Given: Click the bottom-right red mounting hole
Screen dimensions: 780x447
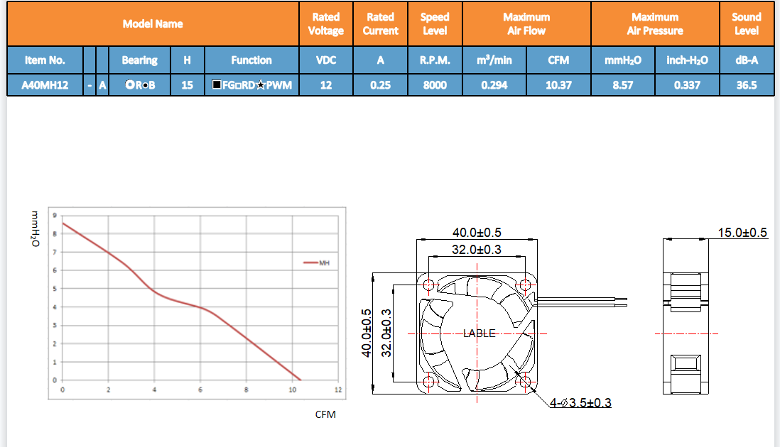Looking at the screenshot, I should tap(525, 382).
